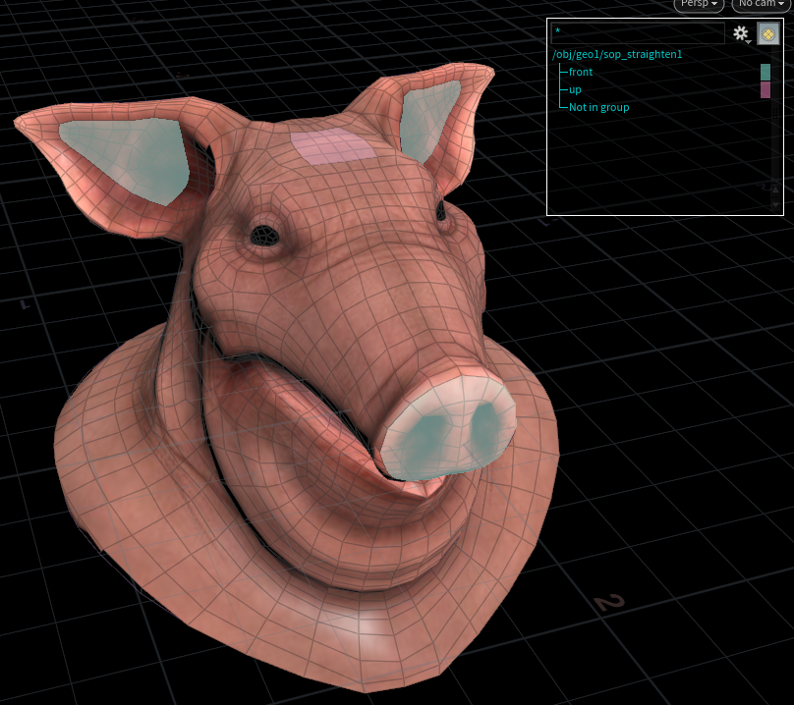This screenshot has height=705, width=794.
Task: Click the group filter input field
Action: click(x=637, y=33)
